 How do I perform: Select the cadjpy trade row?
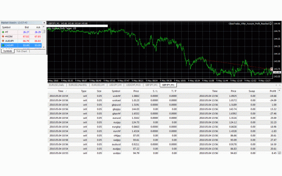point(162,140)
